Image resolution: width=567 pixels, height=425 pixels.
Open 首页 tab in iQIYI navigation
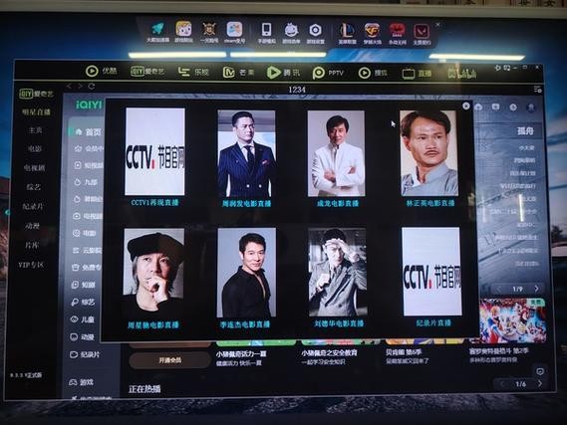(x=89, y=132)
